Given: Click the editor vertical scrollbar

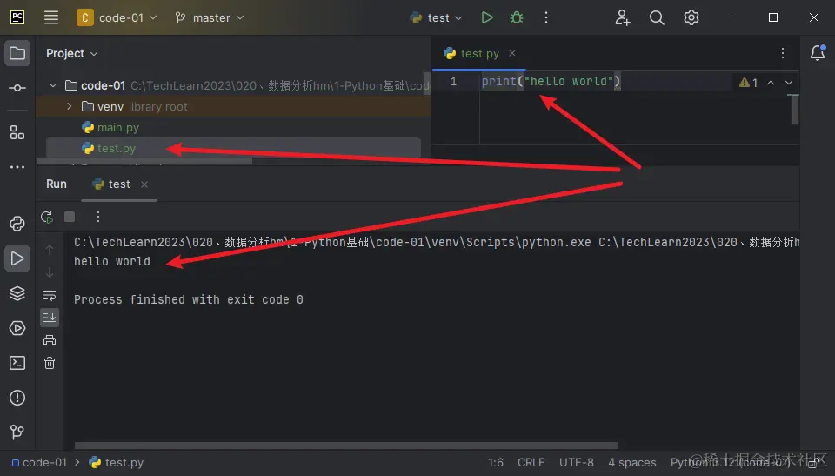Looking at the screenshot, I should (794, 110).
